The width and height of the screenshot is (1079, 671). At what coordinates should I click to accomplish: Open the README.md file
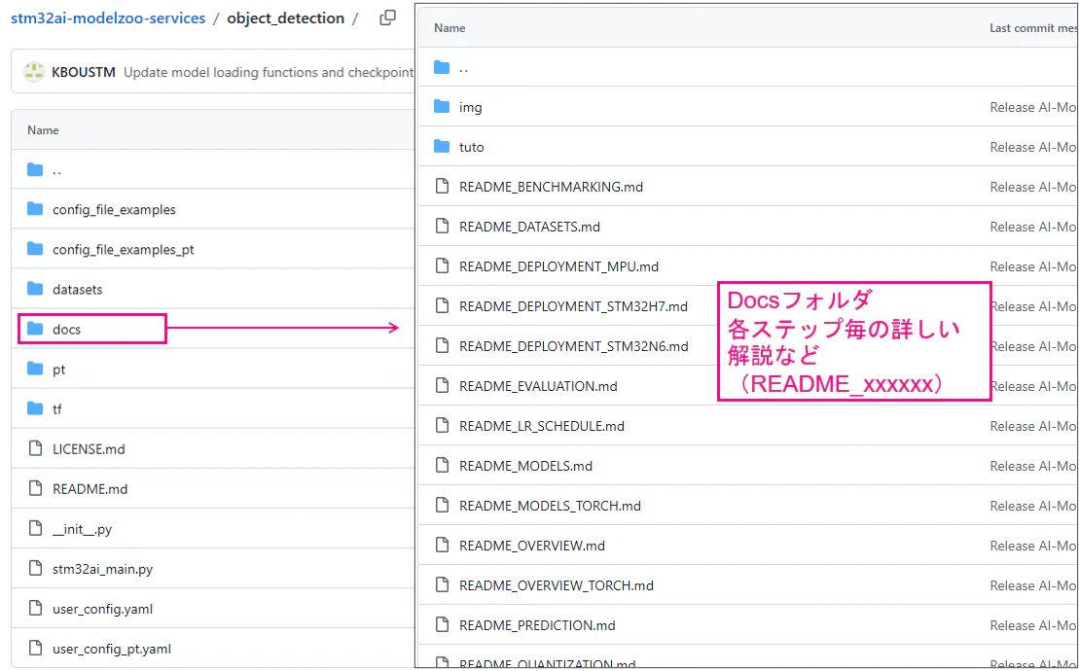point(90,489)
